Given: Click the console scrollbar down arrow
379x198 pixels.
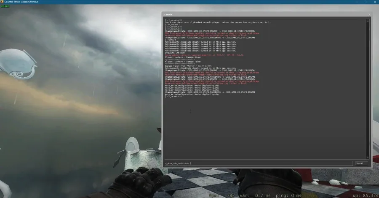Looking at the screenshot, I should click(x=368, y=157).
